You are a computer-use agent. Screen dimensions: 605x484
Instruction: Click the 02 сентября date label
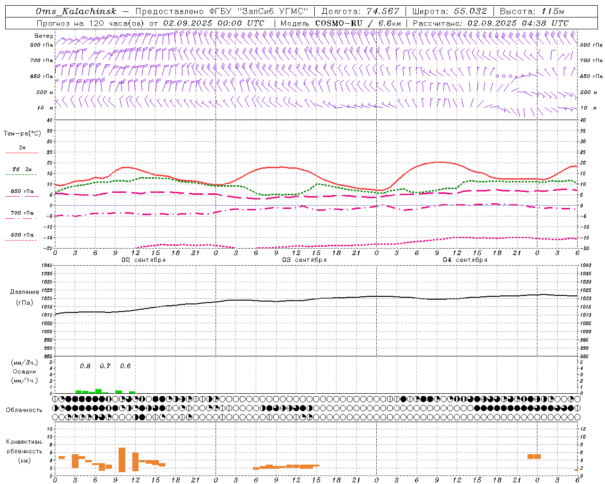click(144, 260)
